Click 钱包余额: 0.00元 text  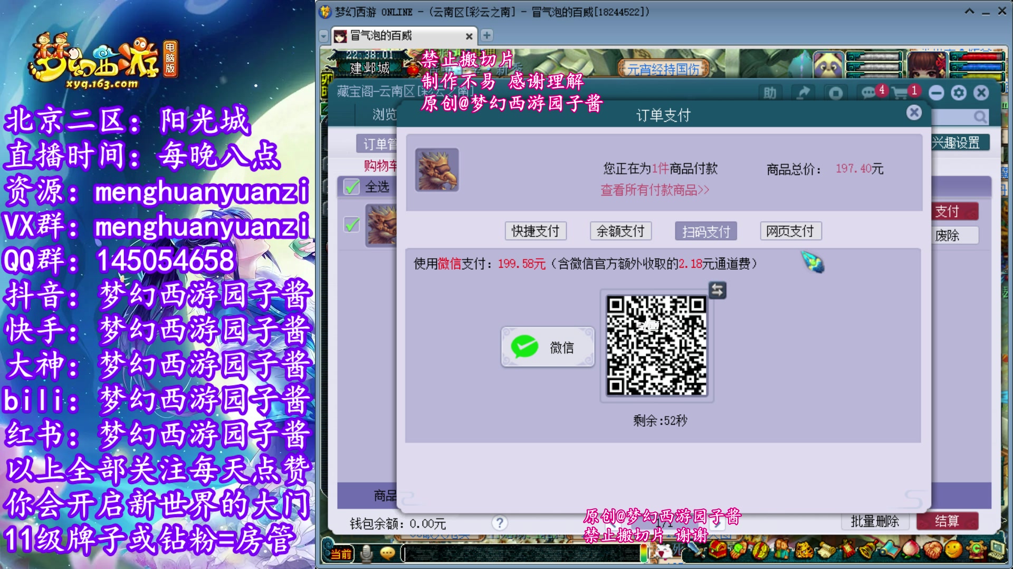pos(398,523)
